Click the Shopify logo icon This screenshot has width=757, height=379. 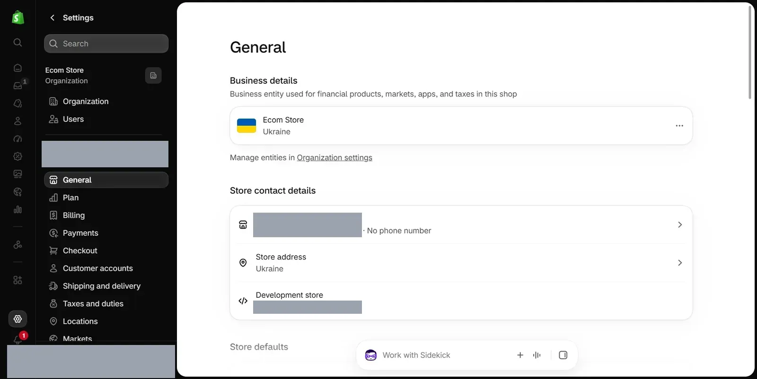click(x=18, y=17)
